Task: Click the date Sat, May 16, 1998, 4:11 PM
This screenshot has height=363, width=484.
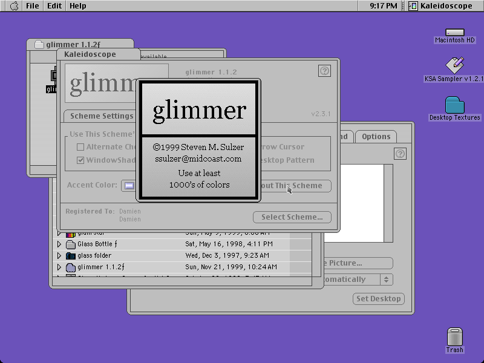Action: tap(229, 244)
